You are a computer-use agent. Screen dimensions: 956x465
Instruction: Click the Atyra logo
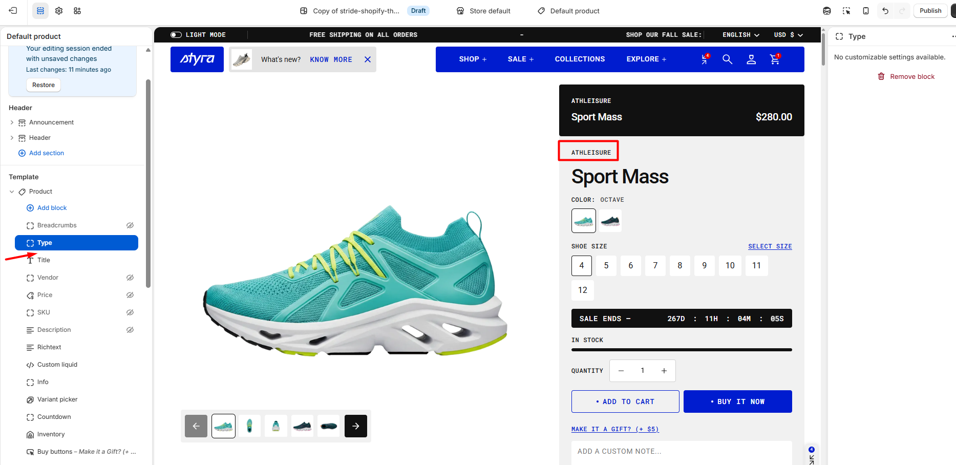click(x=197, y=59)
